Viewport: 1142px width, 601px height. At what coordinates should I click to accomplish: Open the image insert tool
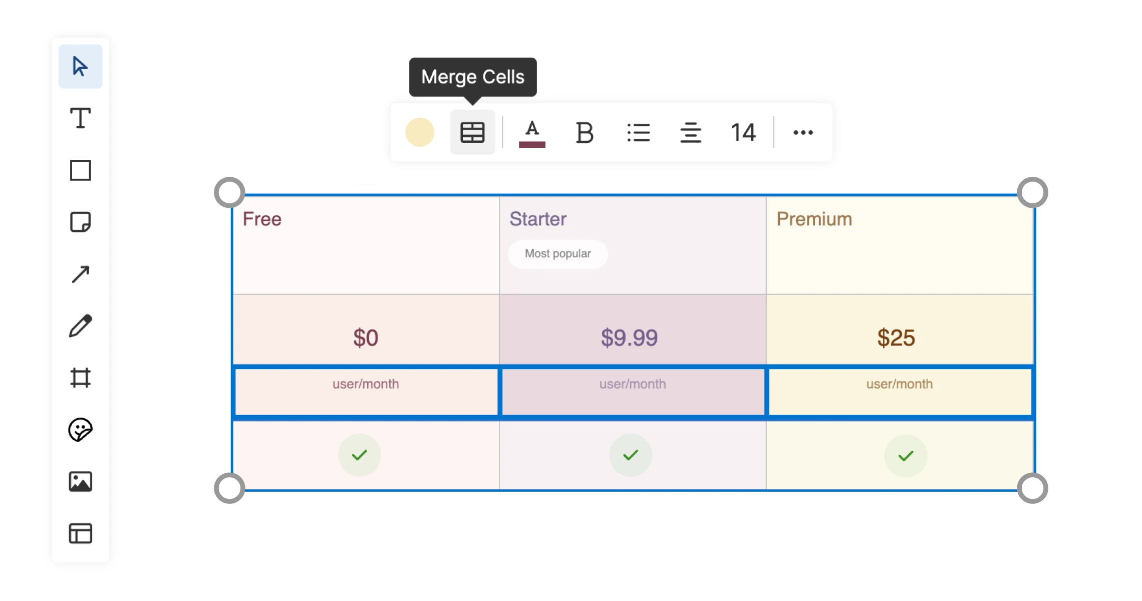tap(80, 482)
